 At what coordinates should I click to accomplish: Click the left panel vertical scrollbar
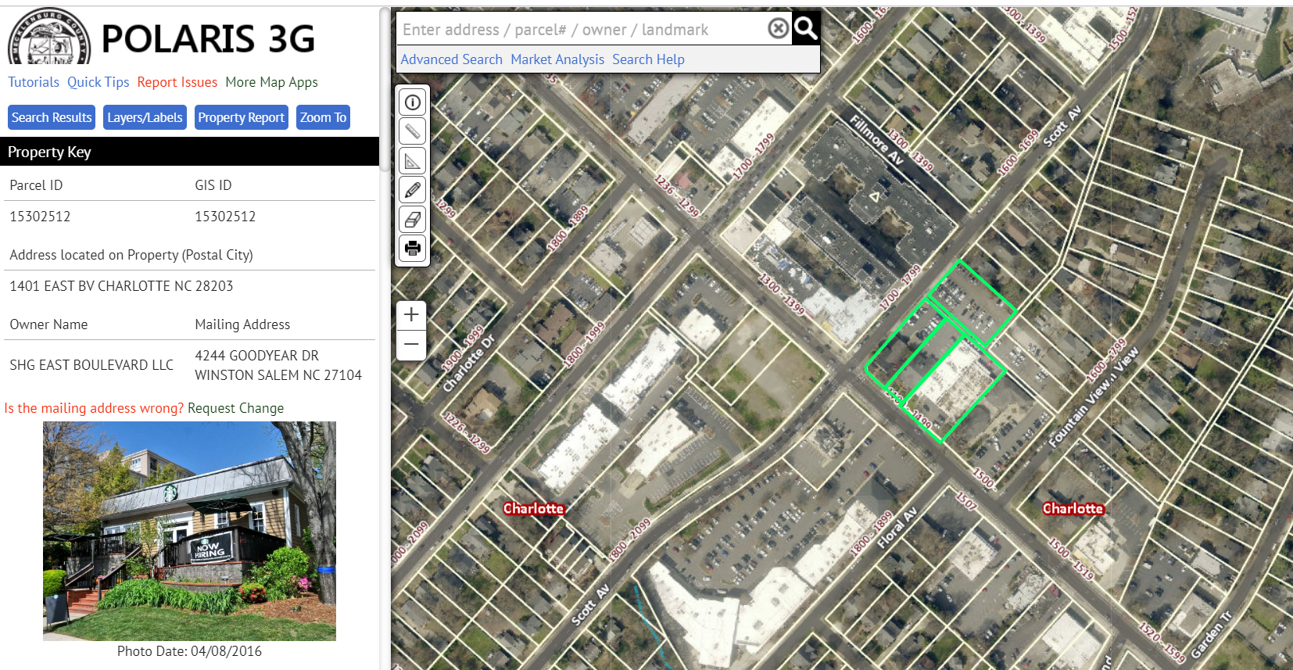pos(385,90)
